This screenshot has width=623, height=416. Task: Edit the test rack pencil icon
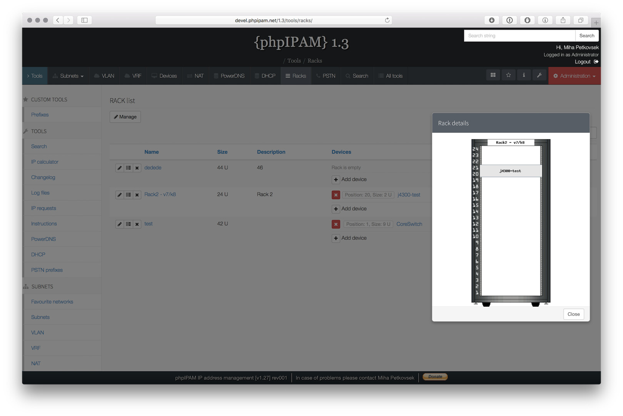(x=120, y=224)
